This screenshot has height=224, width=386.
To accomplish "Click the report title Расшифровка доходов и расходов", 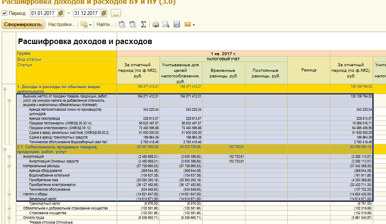I will coord(85,41).
